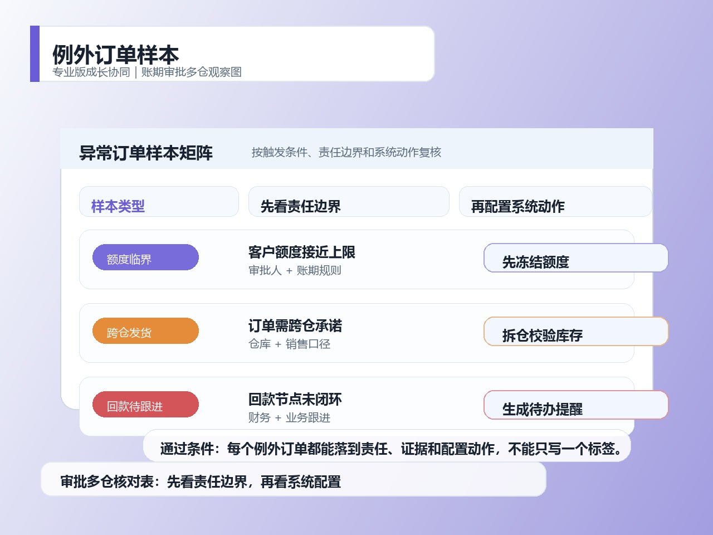Select description 按触发条件、责任边界和系统动作复核
Screen dimensions: 713x535
coord(346,152)
